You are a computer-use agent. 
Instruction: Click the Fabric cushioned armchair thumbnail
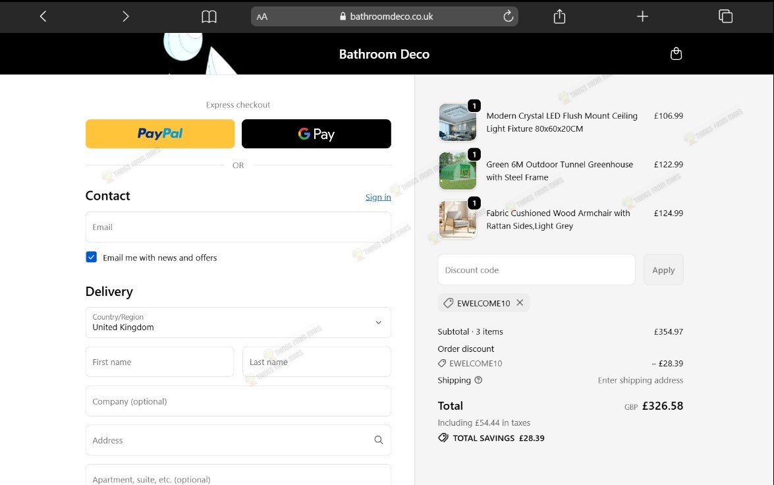[458, 219]
